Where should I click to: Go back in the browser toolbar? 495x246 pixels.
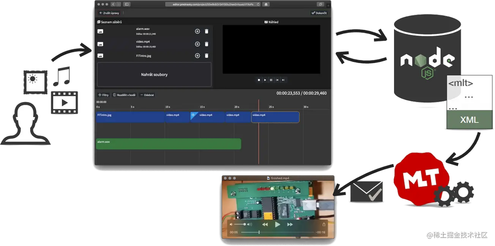point(113,4)
